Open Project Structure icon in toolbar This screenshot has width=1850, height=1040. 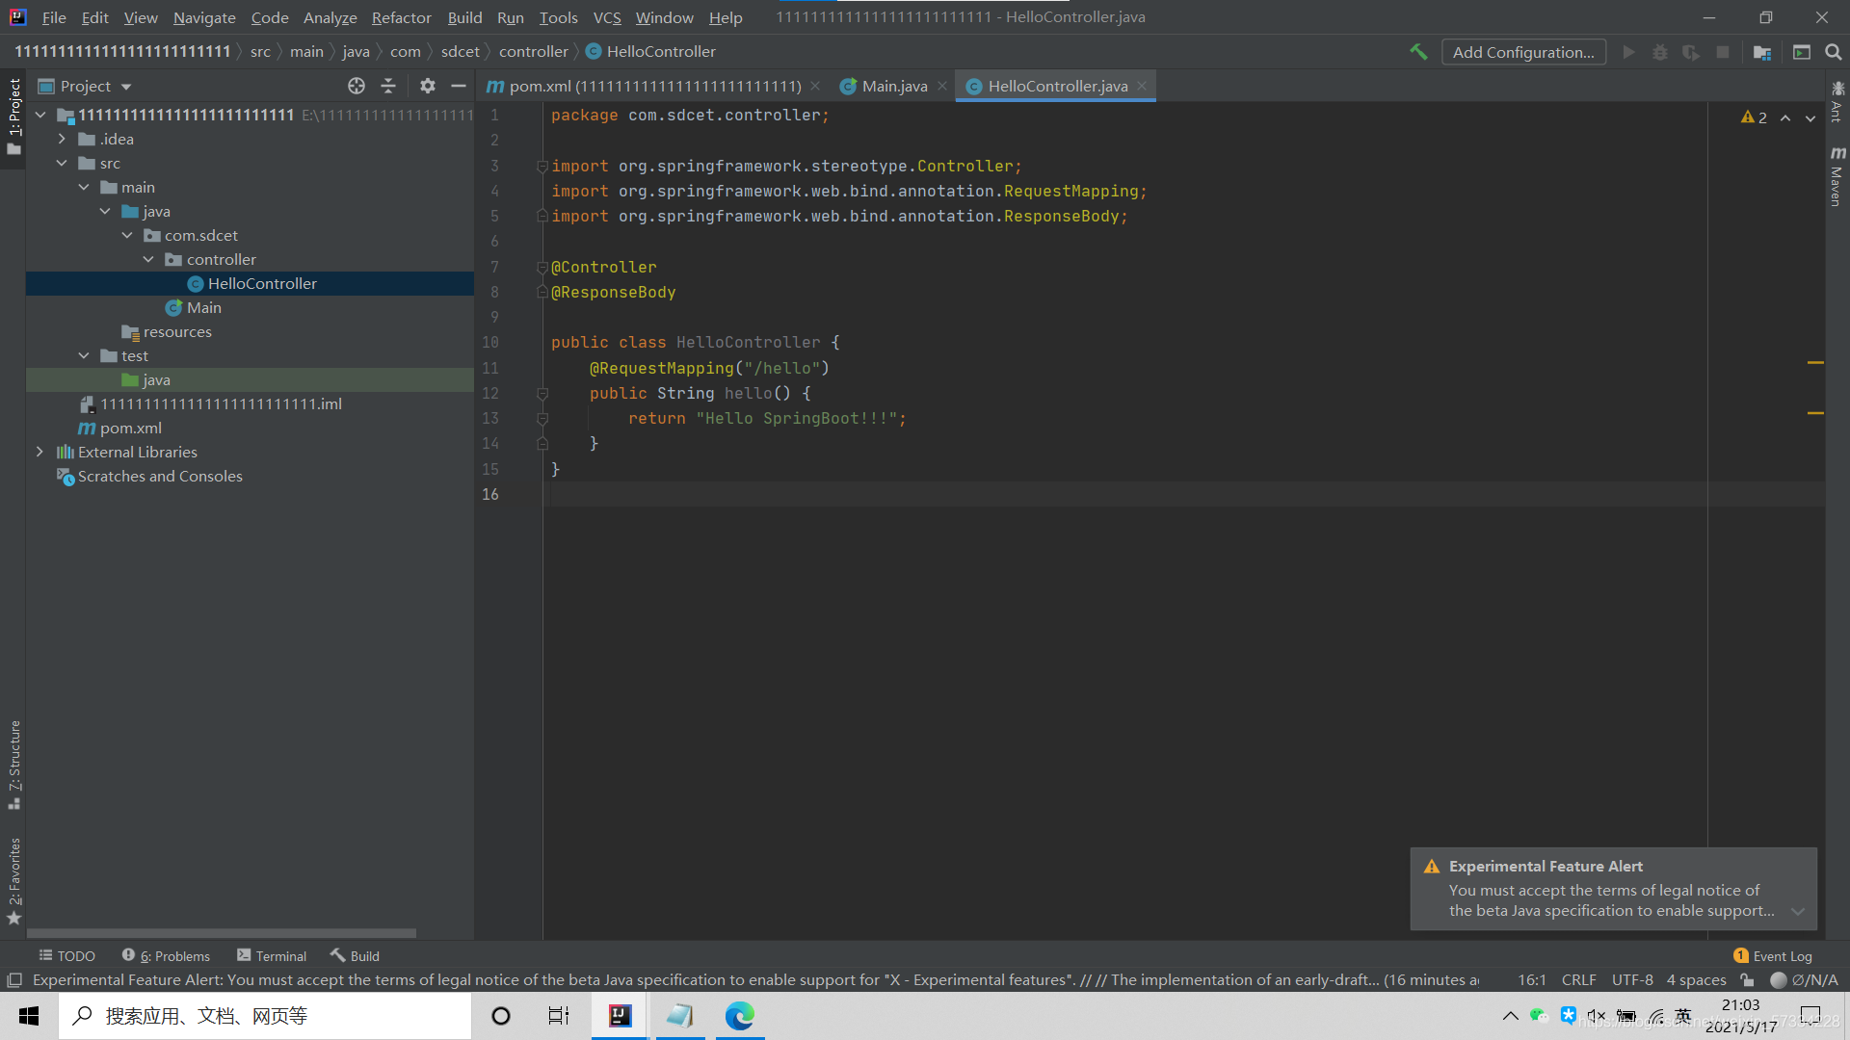(x=1762, y=52)
